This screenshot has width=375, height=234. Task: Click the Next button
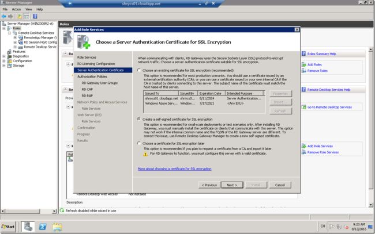(x=232, y=185)
